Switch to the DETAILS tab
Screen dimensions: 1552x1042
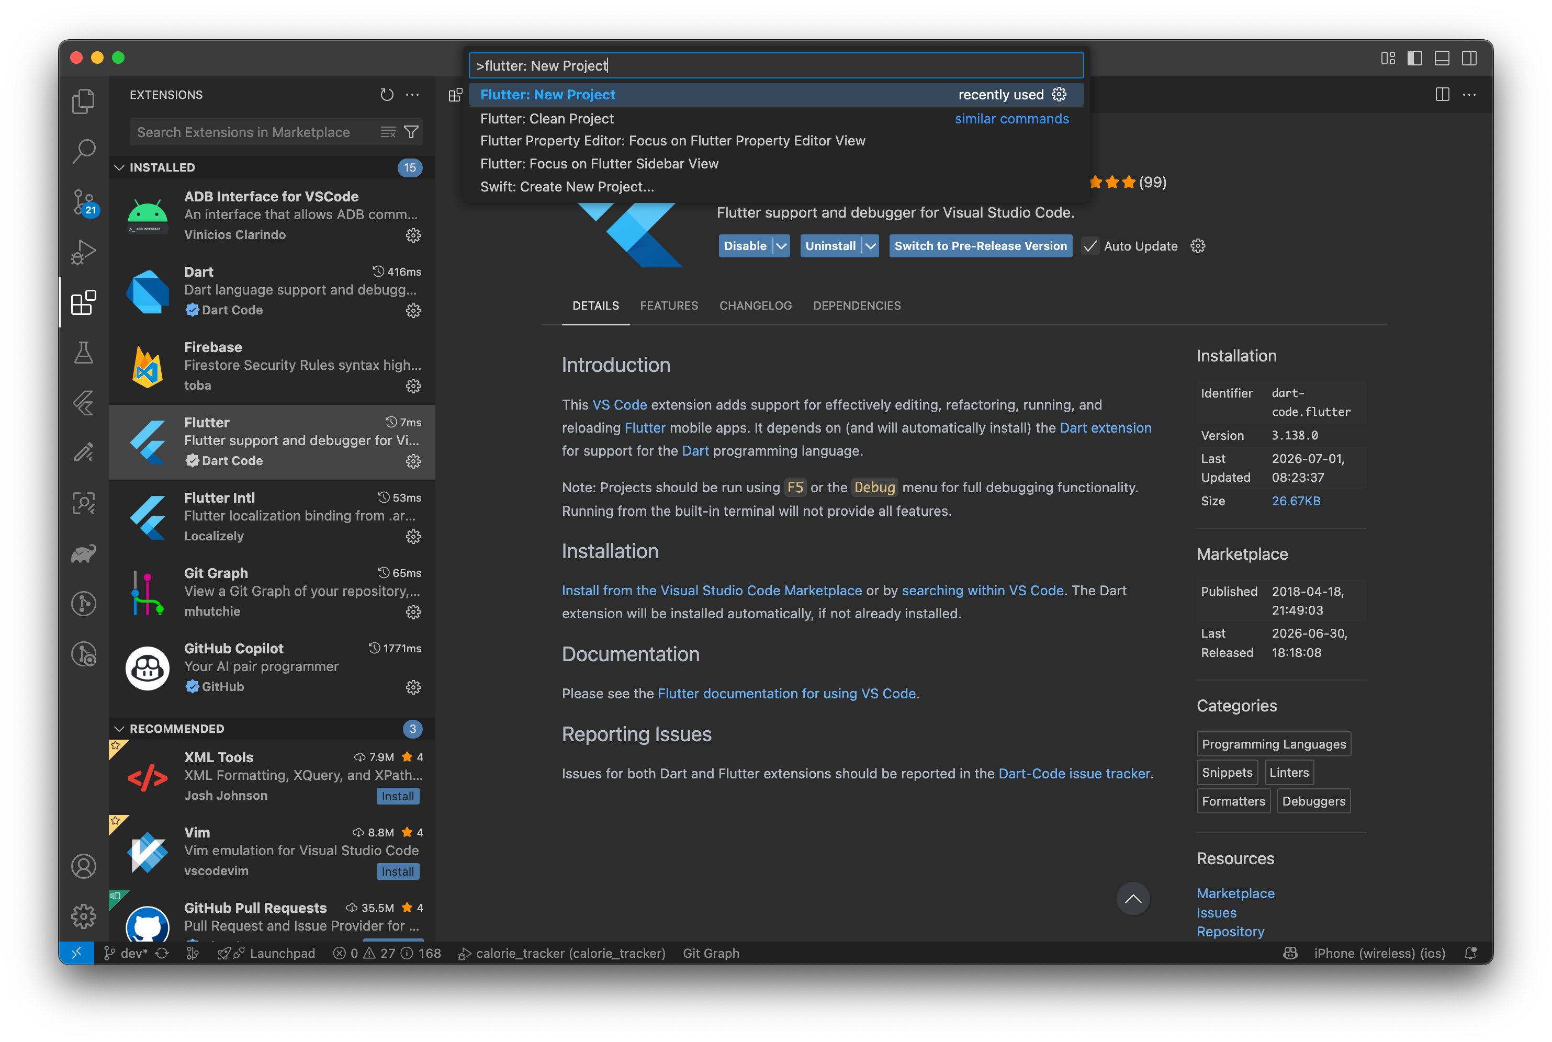[595, 305]
